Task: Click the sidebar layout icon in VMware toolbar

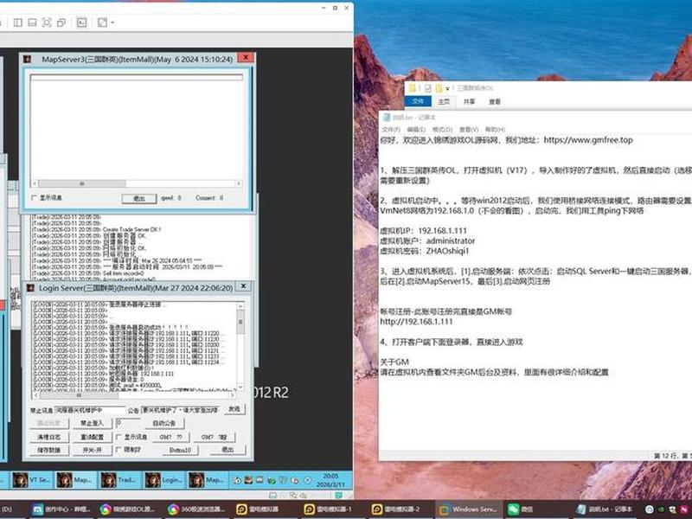Action: coord(18,22)
